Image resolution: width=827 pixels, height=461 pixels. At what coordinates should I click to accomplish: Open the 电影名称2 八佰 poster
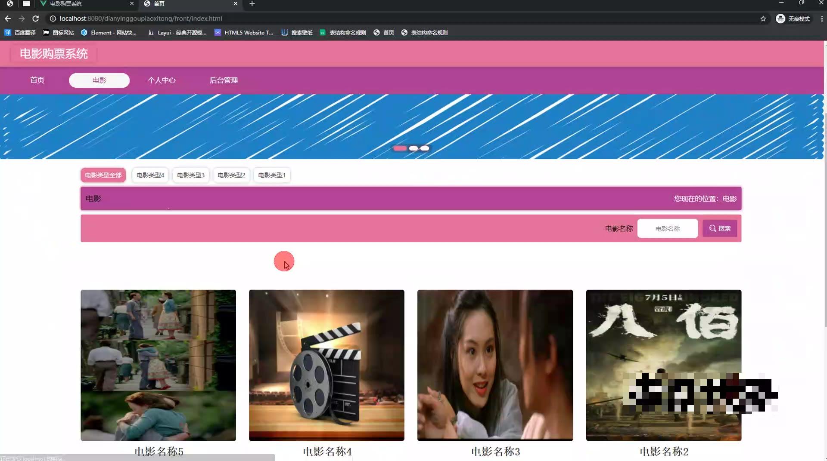tap(664, 365)
